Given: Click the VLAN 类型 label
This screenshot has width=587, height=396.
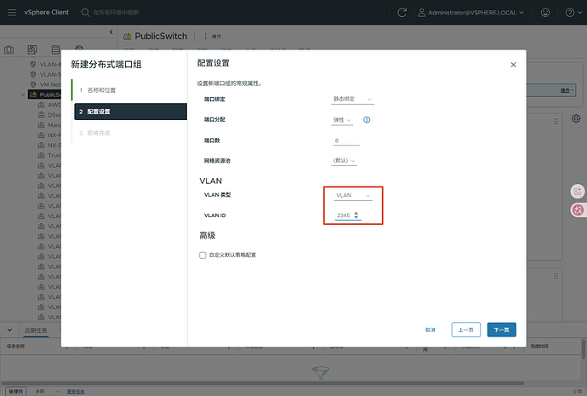Looking at the screenshot, I should pyautogui.click(x=218, y=195).
